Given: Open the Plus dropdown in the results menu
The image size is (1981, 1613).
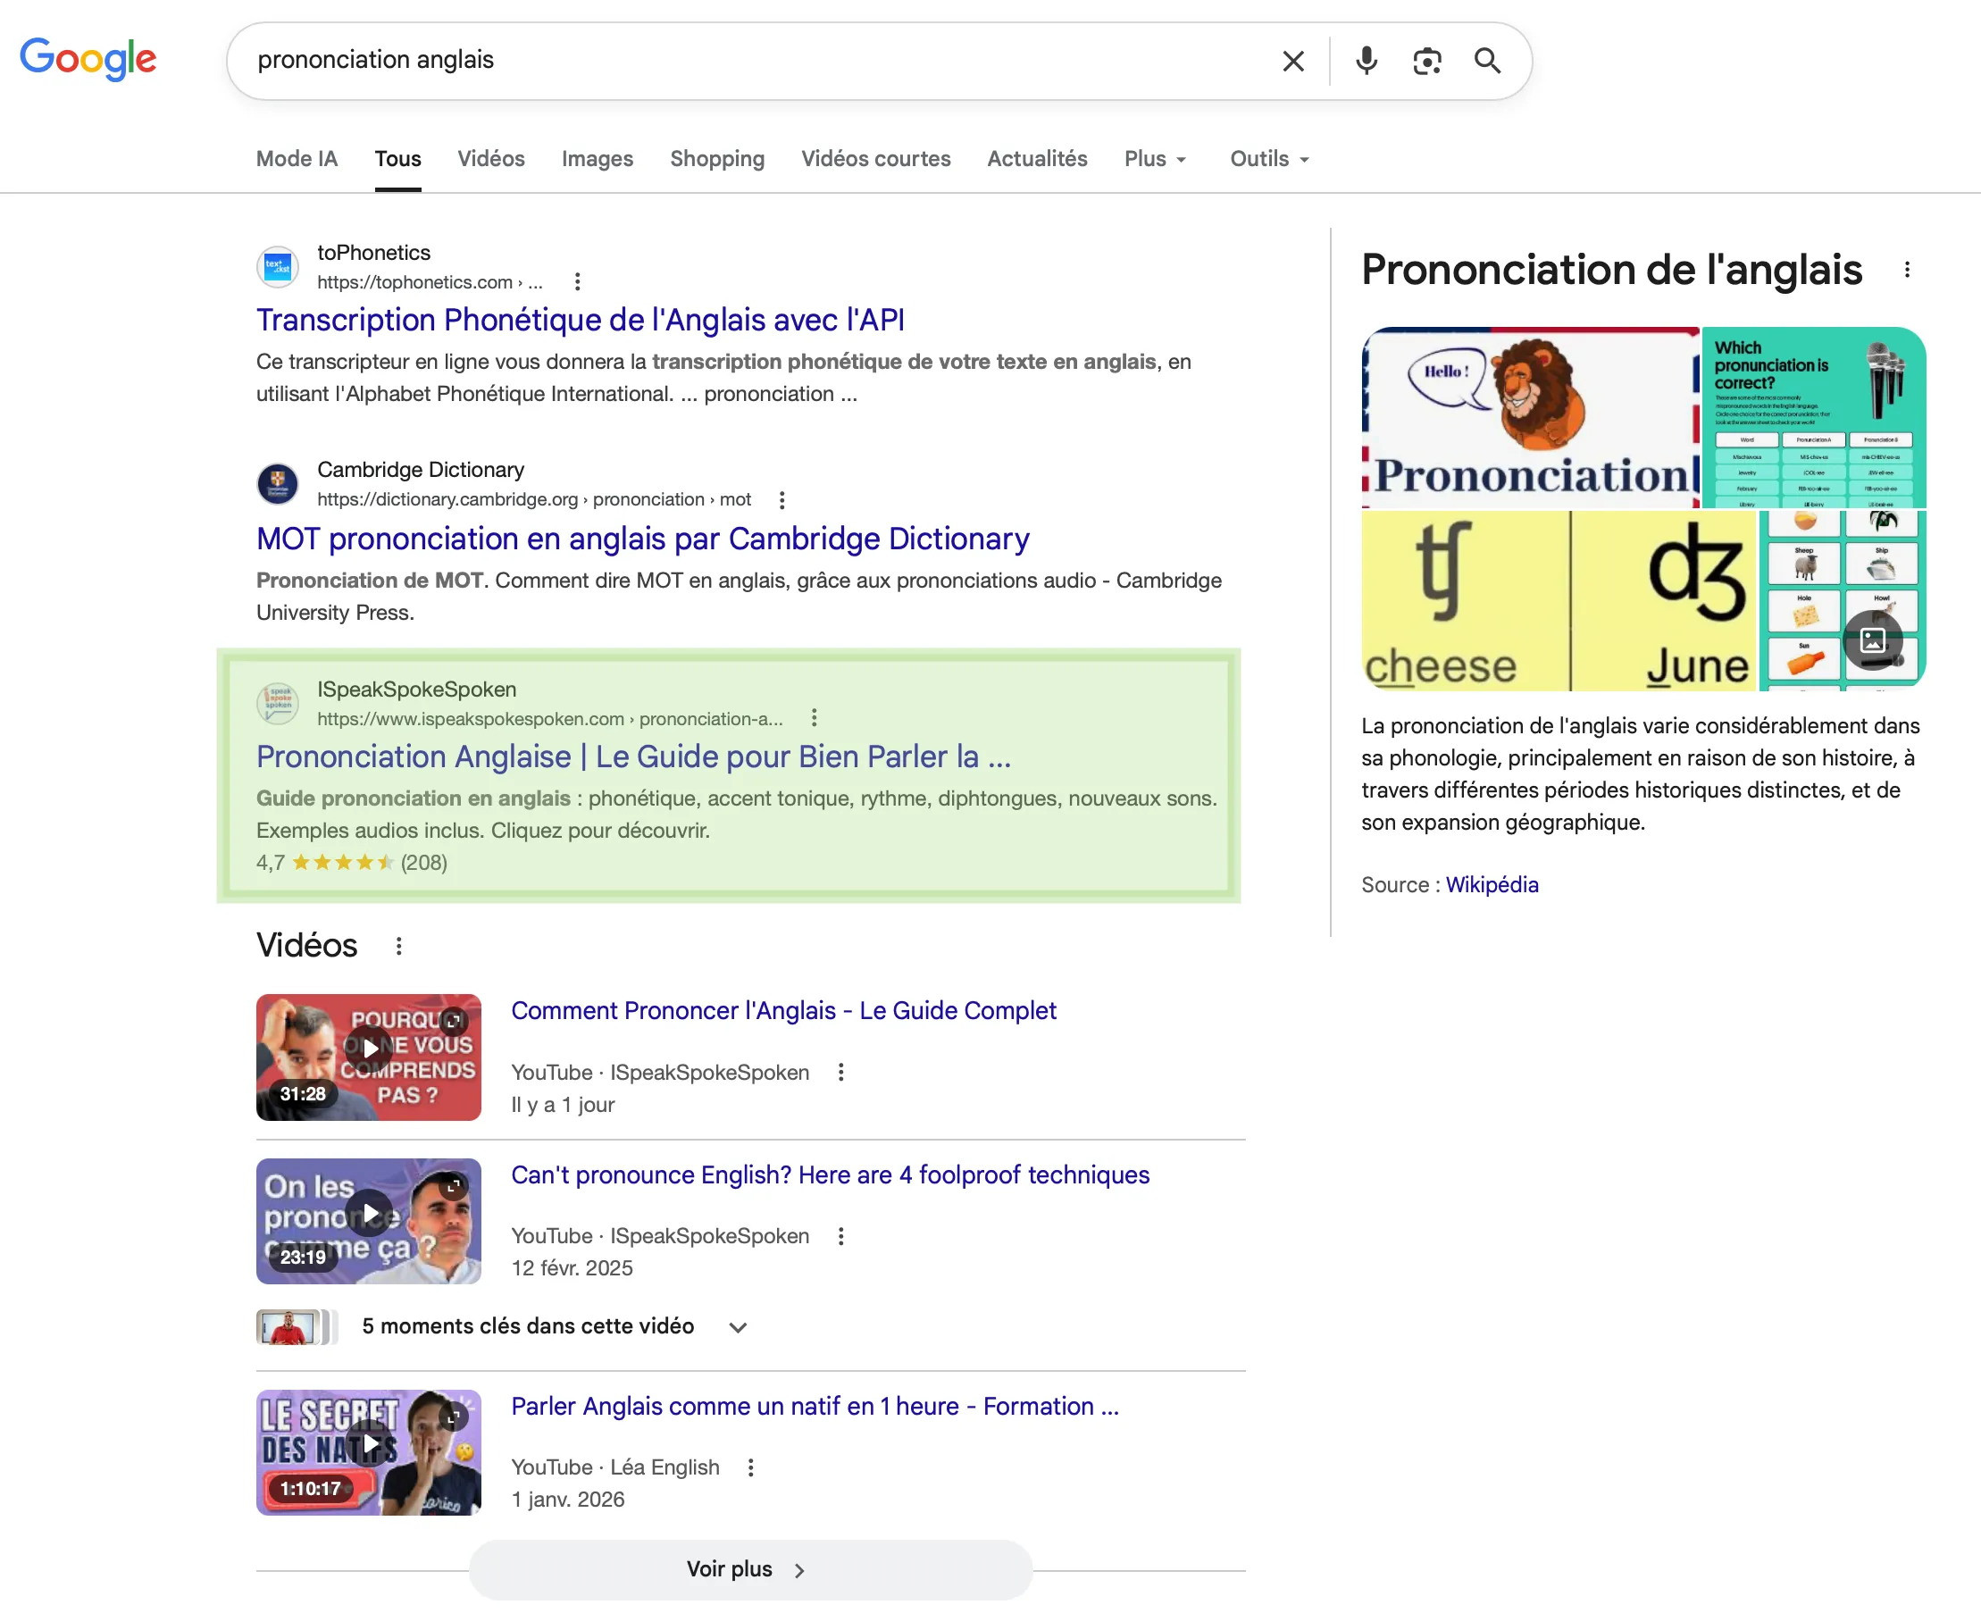Looking at the screenshot, I should pyautogui.click(x=1154, y=158).
